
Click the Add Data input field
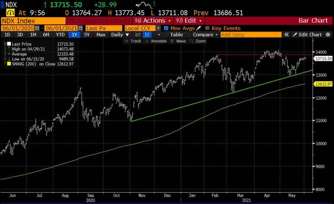point(250,35)
